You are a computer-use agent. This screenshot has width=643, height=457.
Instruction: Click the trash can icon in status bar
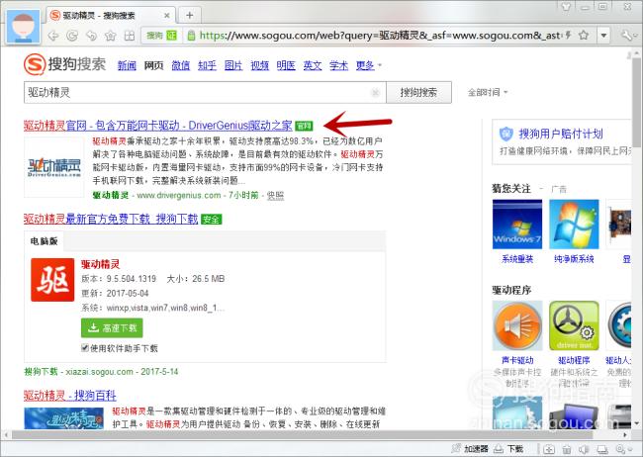coord(567,449)
